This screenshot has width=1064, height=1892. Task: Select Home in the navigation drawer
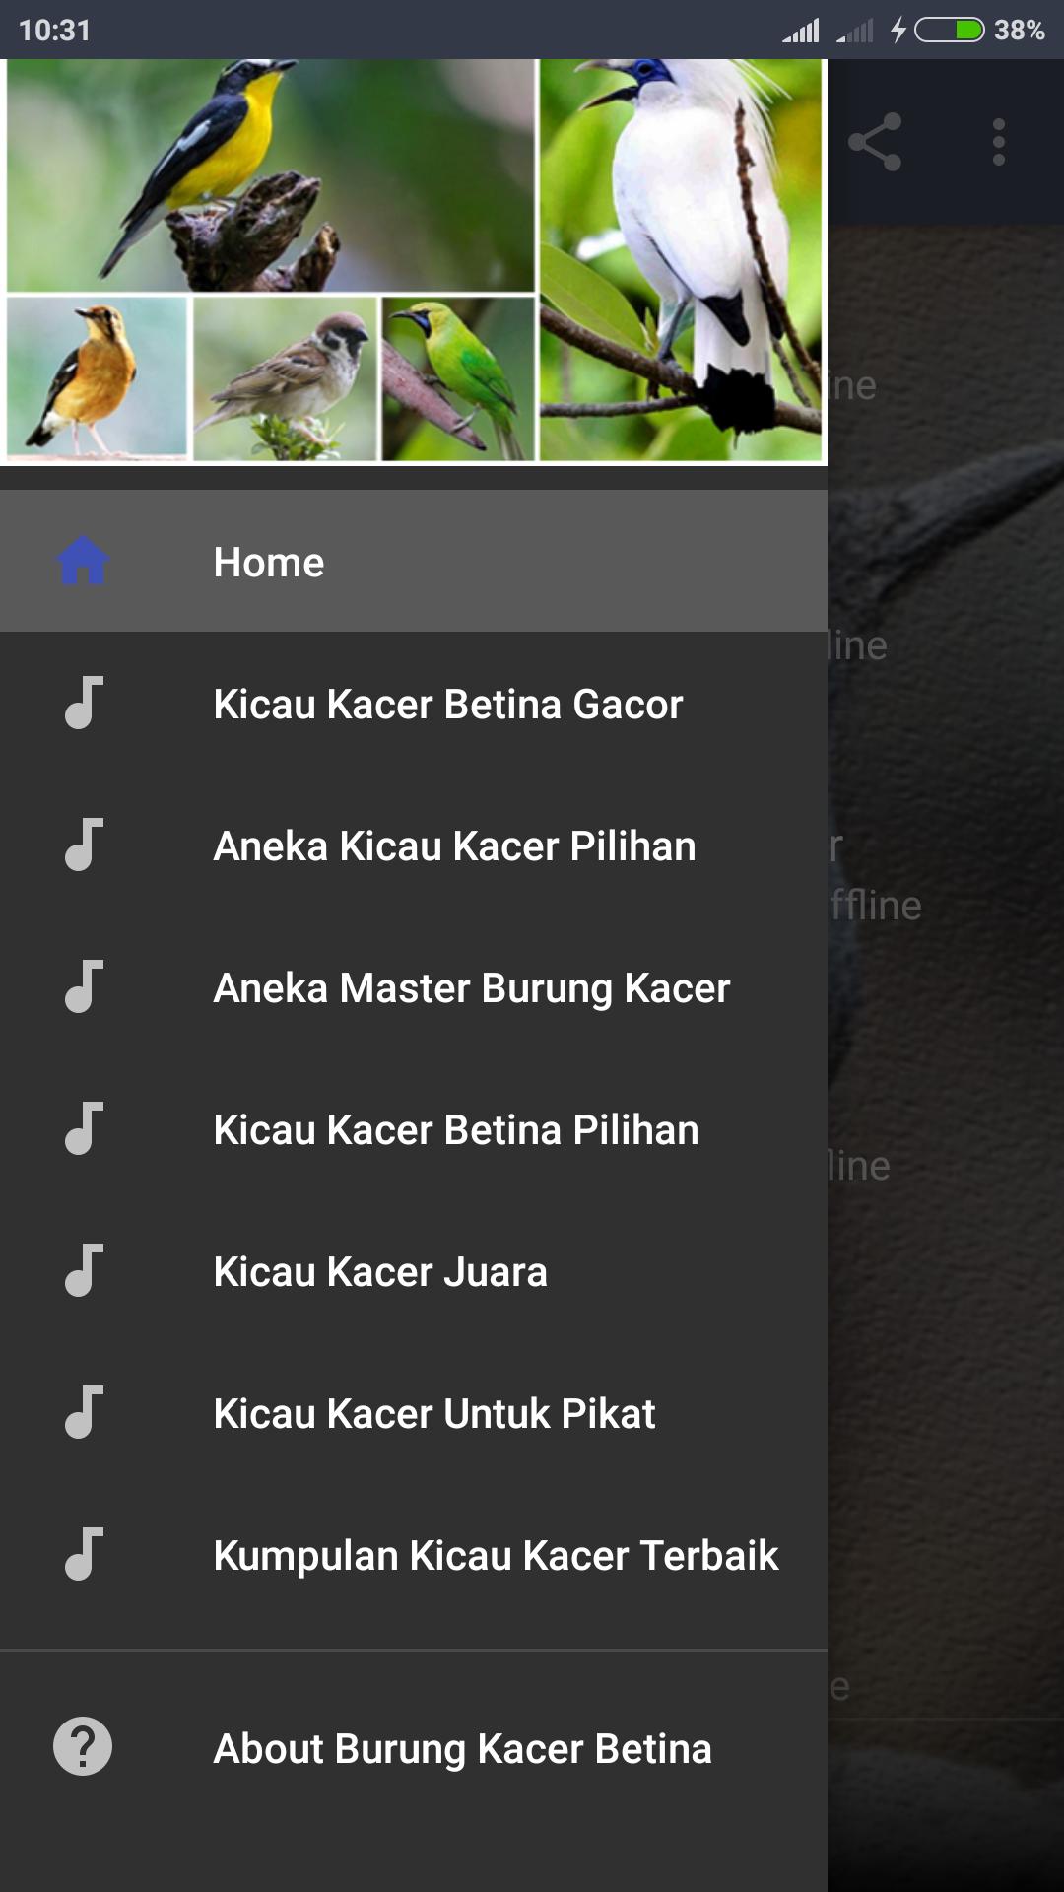[414, 561]
